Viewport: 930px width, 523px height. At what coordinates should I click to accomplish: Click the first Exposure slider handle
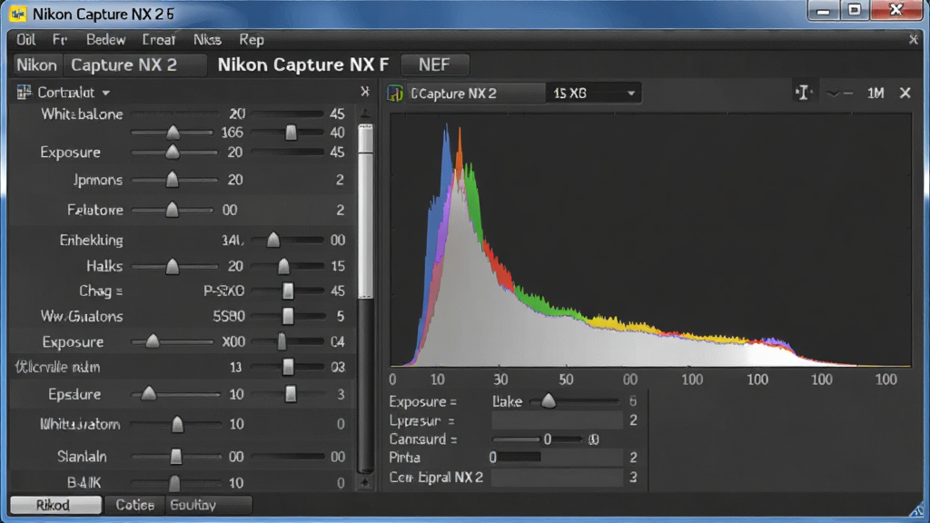pyautogui.click(x=172, y=152)
